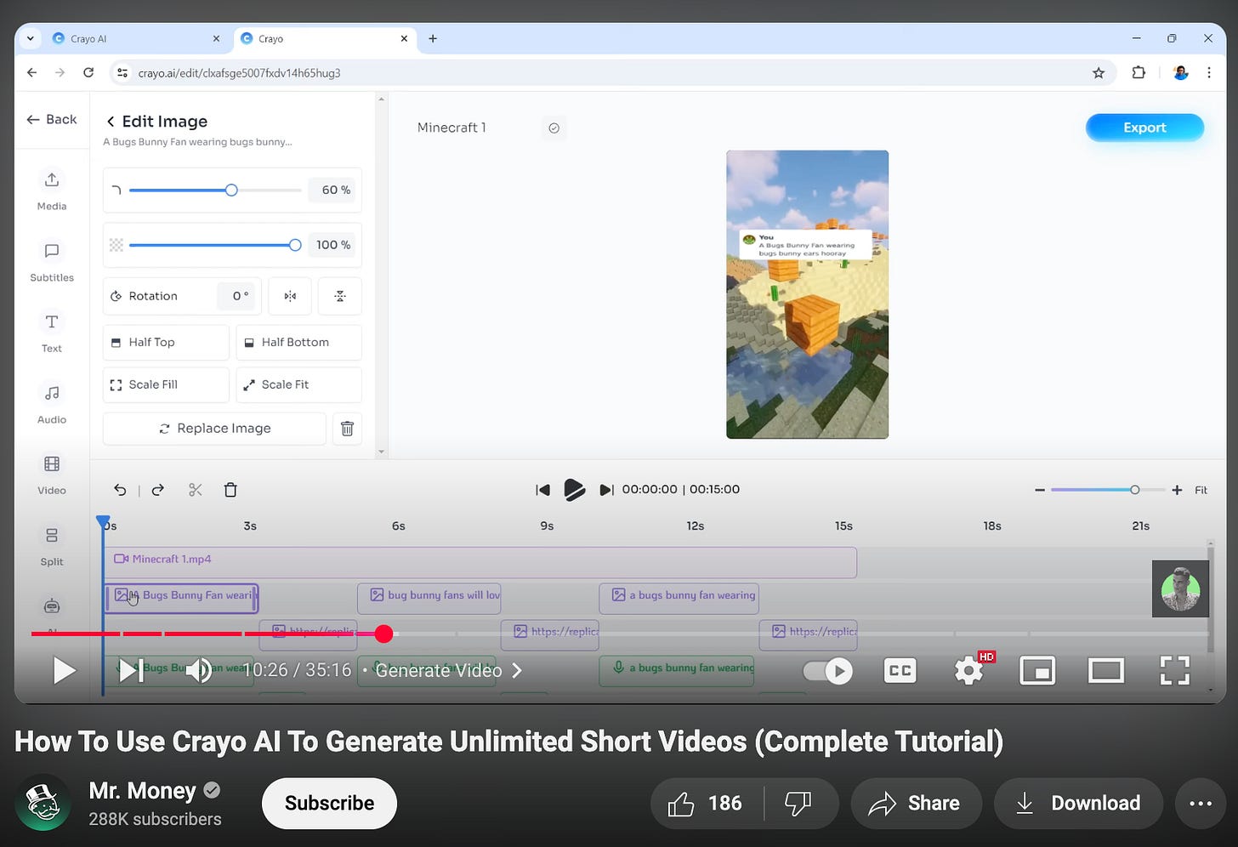Image resolution: width=1238 pixels, height=847 pixels.
Task: View site information in the address bar
Action: point(122,73)
